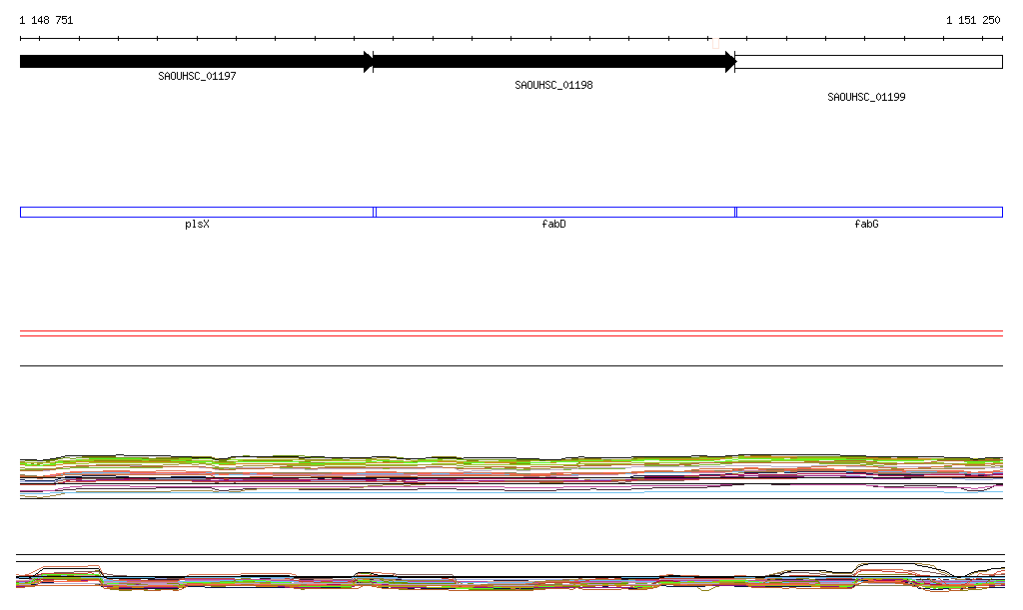This screenshot has width=1023, height=610.
Task: Click the white SAOUHSC_01199 gene box
Action: click(x=867, y=62)
